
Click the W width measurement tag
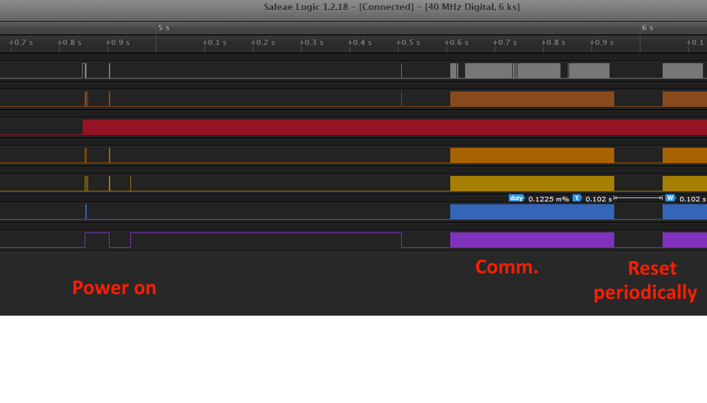point(670,198)
